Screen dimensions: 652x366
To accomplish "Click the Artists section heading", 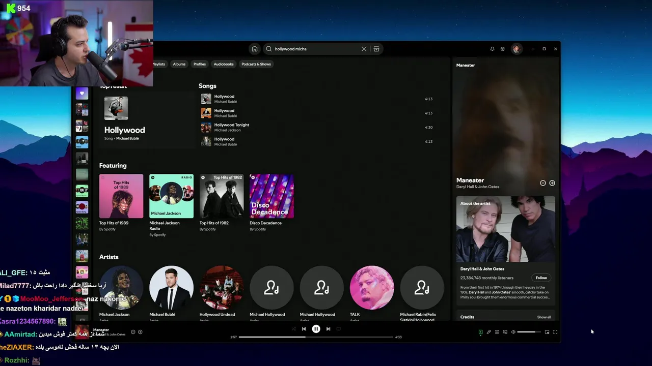I will tap(108, 257).
